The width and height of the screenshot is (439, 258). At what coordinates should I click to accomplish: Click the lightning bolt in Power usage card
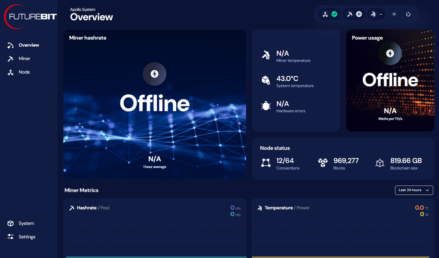tap(390, 54)
